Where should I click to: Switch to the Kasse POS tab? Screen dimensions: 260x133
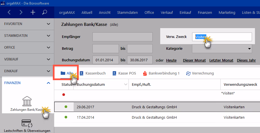[124, 73]
